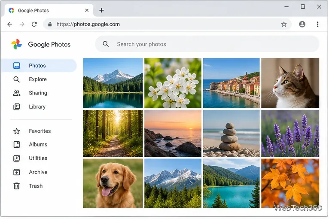Click the Library icon in sidebar

[x=17, y=106]
